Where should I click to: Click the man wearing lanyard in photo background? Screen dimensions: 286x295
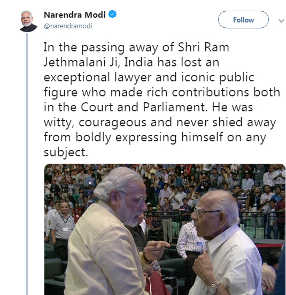pos(62,228)
